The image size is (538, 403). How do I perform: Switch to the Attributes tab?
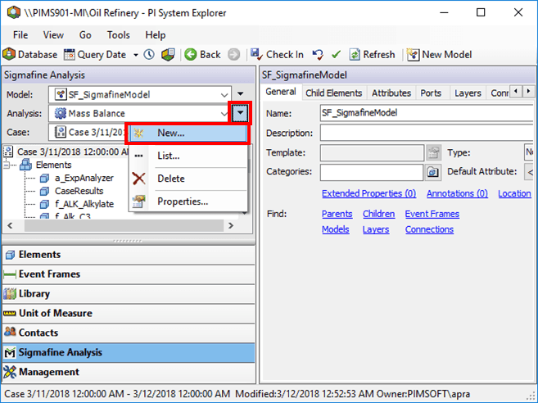[x=391, y=93]
